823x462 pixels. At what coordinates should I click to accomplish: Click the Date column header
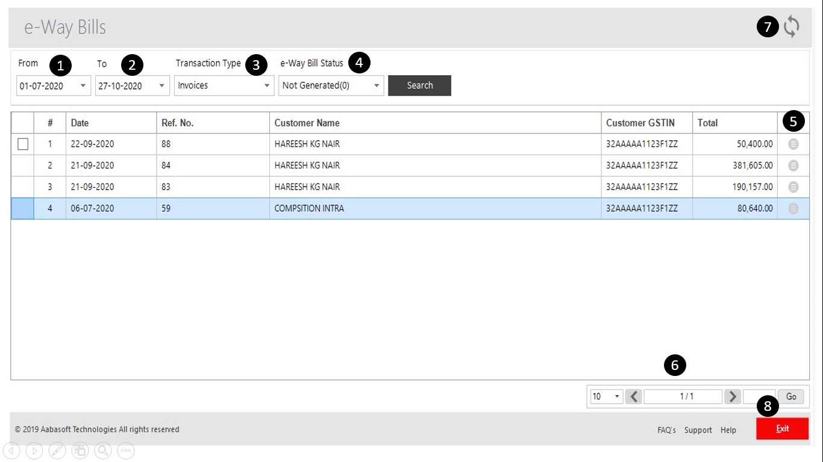[x=111, y=123]
